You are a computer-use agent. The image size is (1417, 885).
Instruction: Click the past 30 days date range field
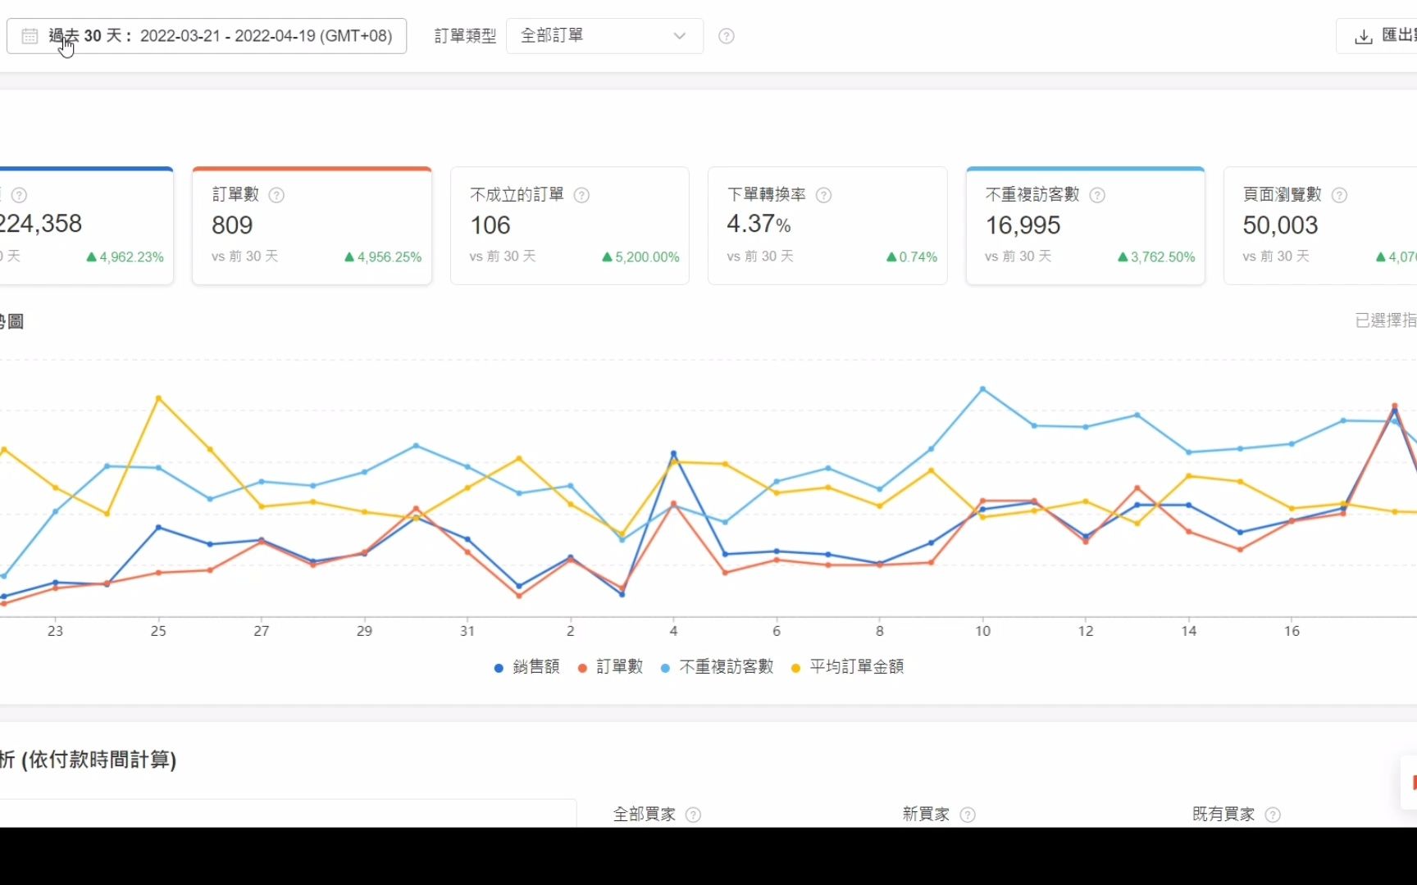(207, 36)
